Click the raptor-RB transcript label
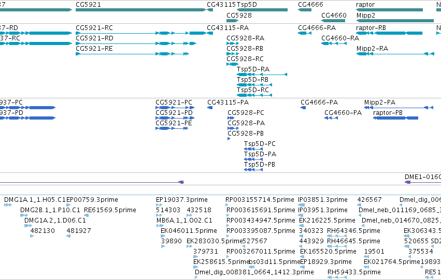Screen dimensions: 441x280 pyautogui.click(x=371, y=28)
